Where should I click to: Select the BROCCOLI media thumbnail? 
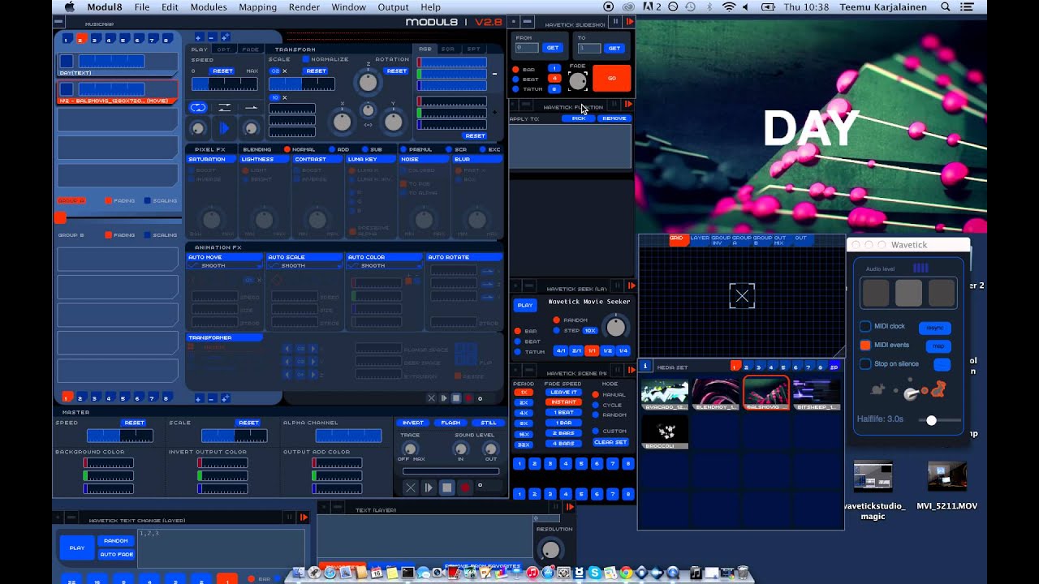tap(665, 432)
